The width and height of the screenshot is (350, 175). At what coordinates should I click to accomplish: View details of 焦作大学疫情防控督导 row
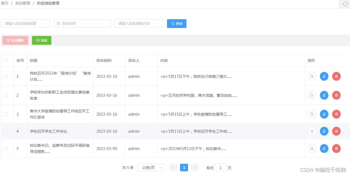point(312,114)
